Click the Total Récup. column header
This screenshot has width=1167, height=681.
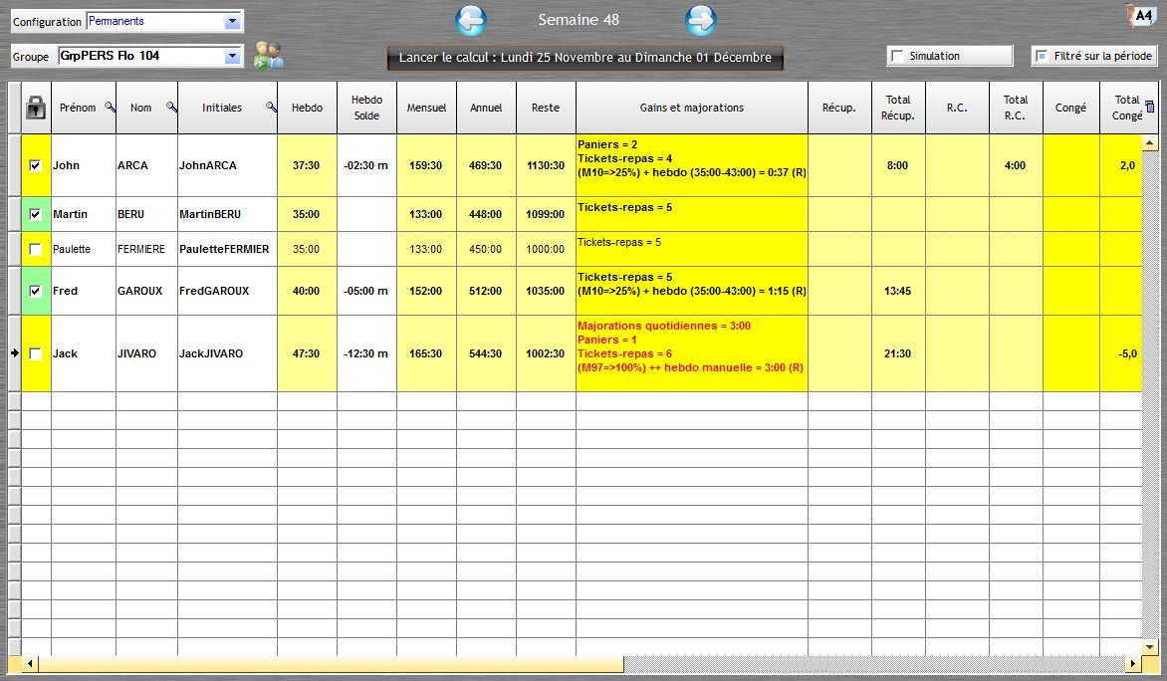898,108
